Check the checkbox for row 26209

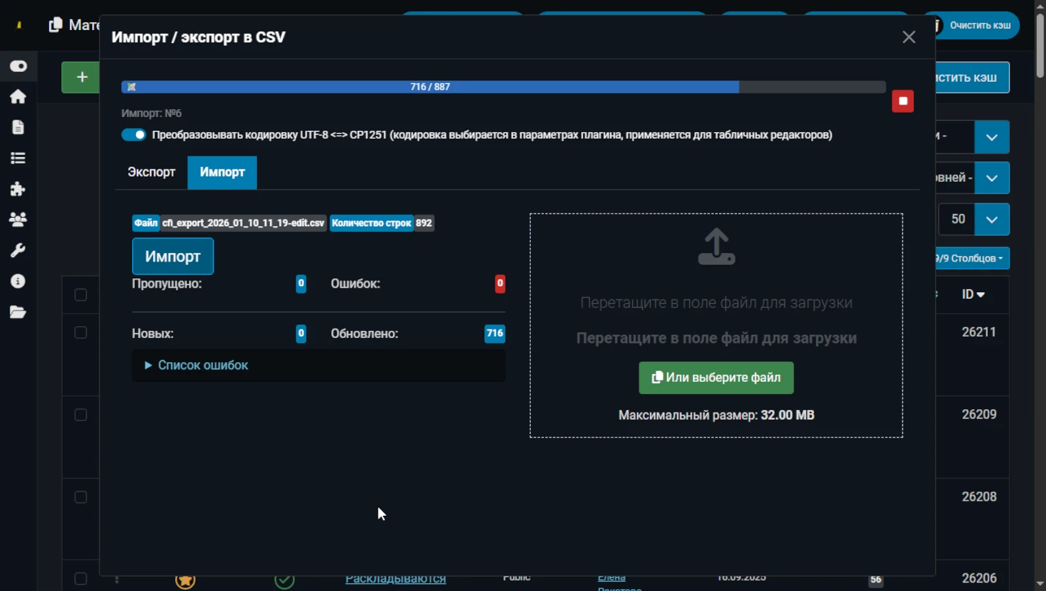coord(80,415)
